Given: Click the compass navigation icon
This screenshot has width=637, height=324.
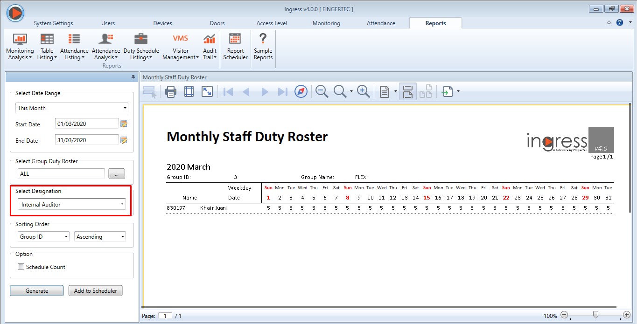Looking at the screenshot, I should (301, 92).
